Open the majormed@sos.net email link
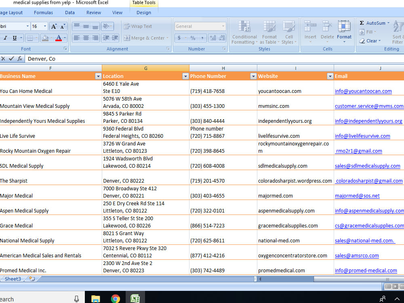This screenshot has width=404, height=303. [357, 196]
